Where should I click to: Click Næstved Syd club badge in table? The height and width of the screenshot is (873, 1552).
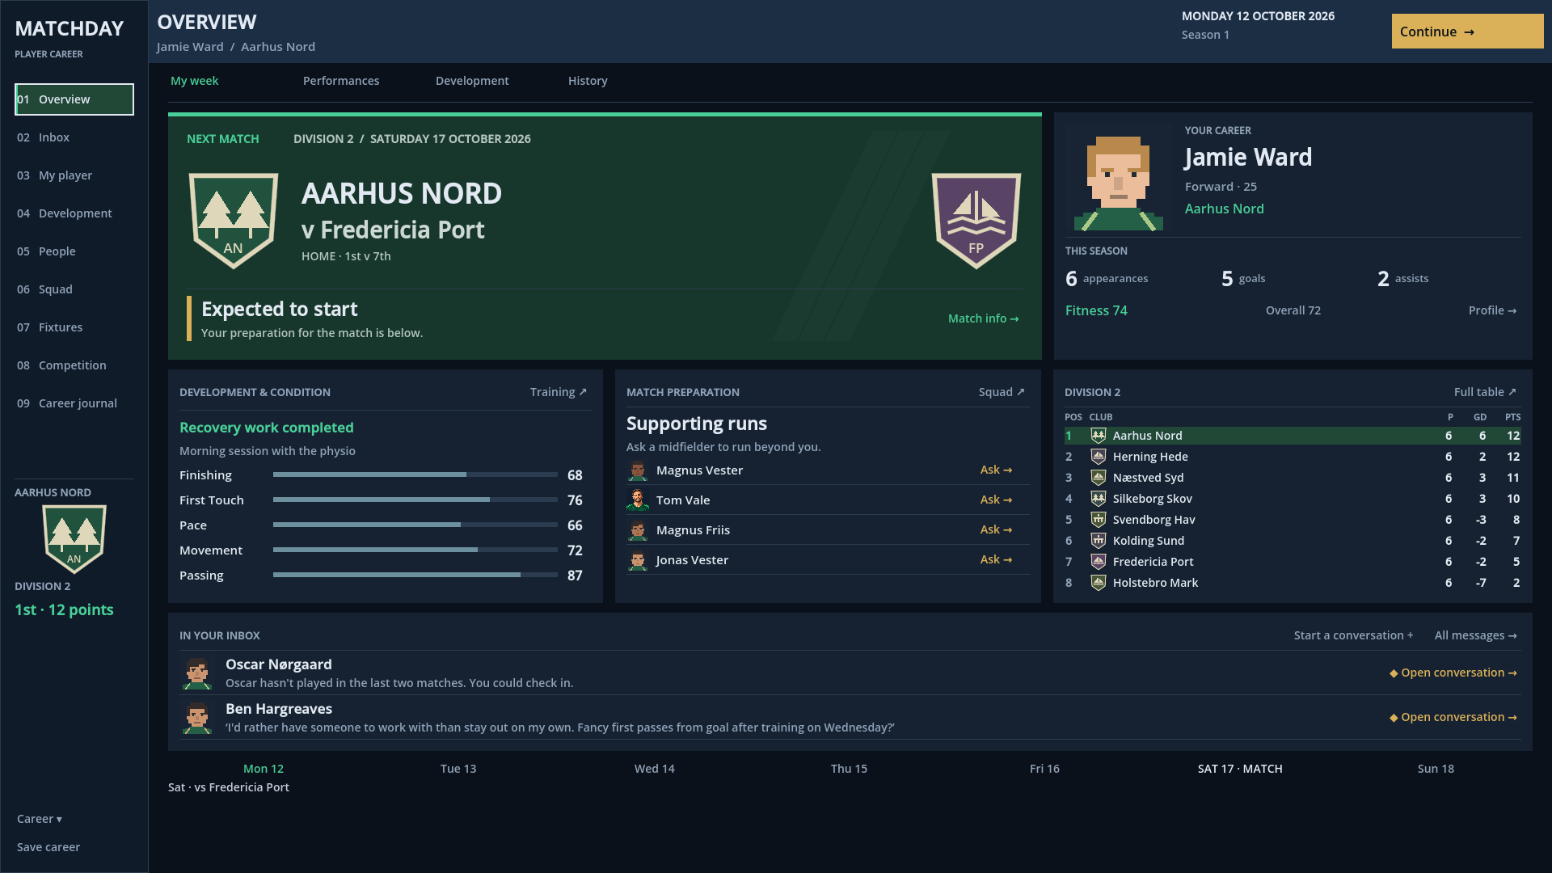click(x=1099, y=478)
